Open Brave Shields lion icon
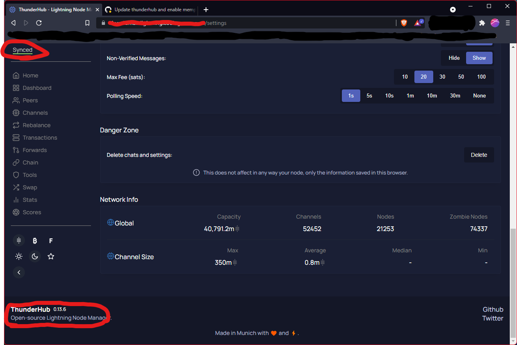The image size is (517, 345). point(404,23)
